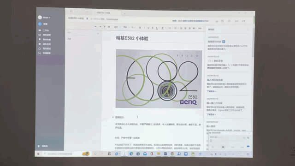Apply bold formatting with the B icon

[140, 28]
